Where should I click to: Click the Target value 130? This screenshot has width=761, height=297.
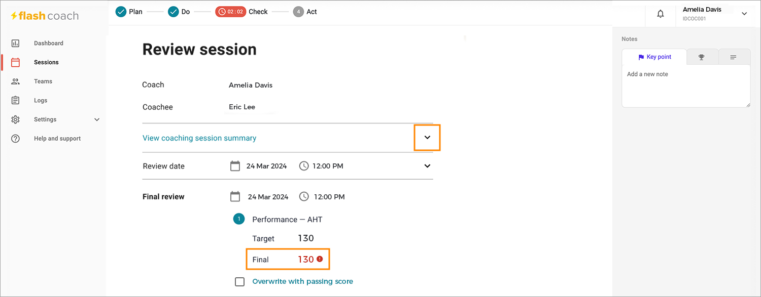click(x=306, y=238)
